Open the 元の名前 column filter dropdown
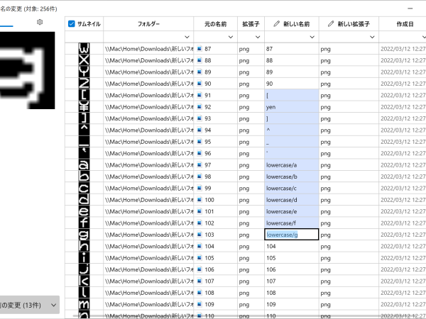Screen dimensions: 426x319 (230, 37)
